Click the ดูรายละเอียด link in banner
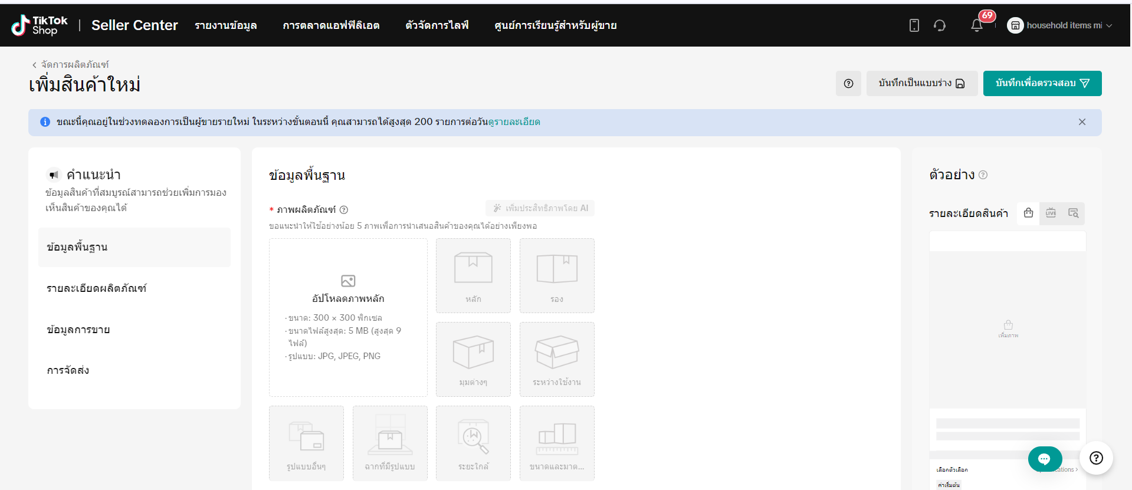Viewport: 1132px width, 490px height. tap(514, 122)
